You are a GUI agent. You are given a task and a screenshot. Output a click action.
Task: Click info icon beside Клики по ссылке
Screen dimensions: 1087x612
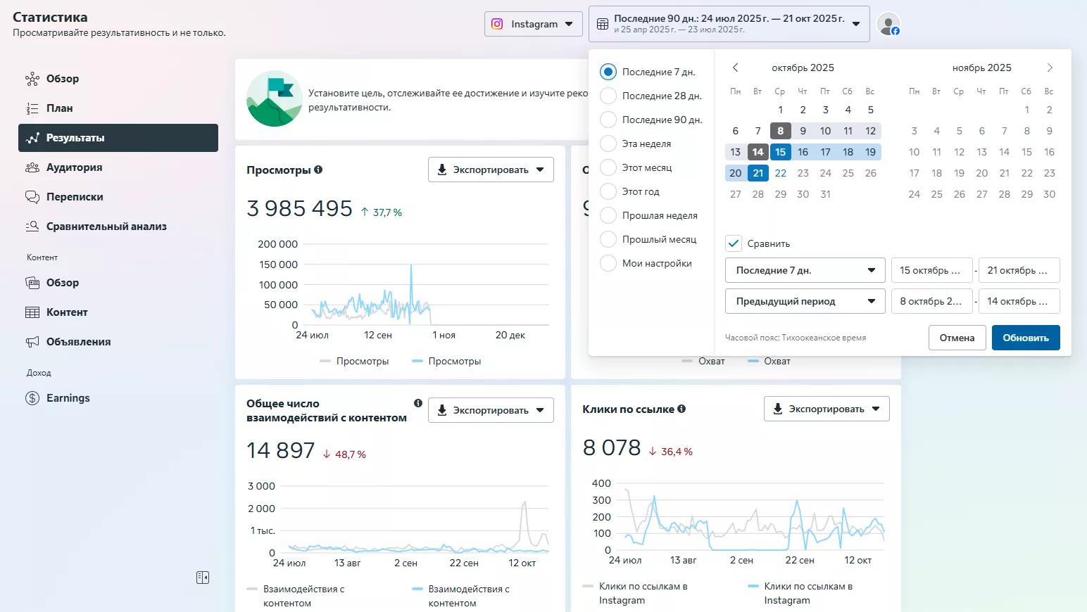(681, 409)
